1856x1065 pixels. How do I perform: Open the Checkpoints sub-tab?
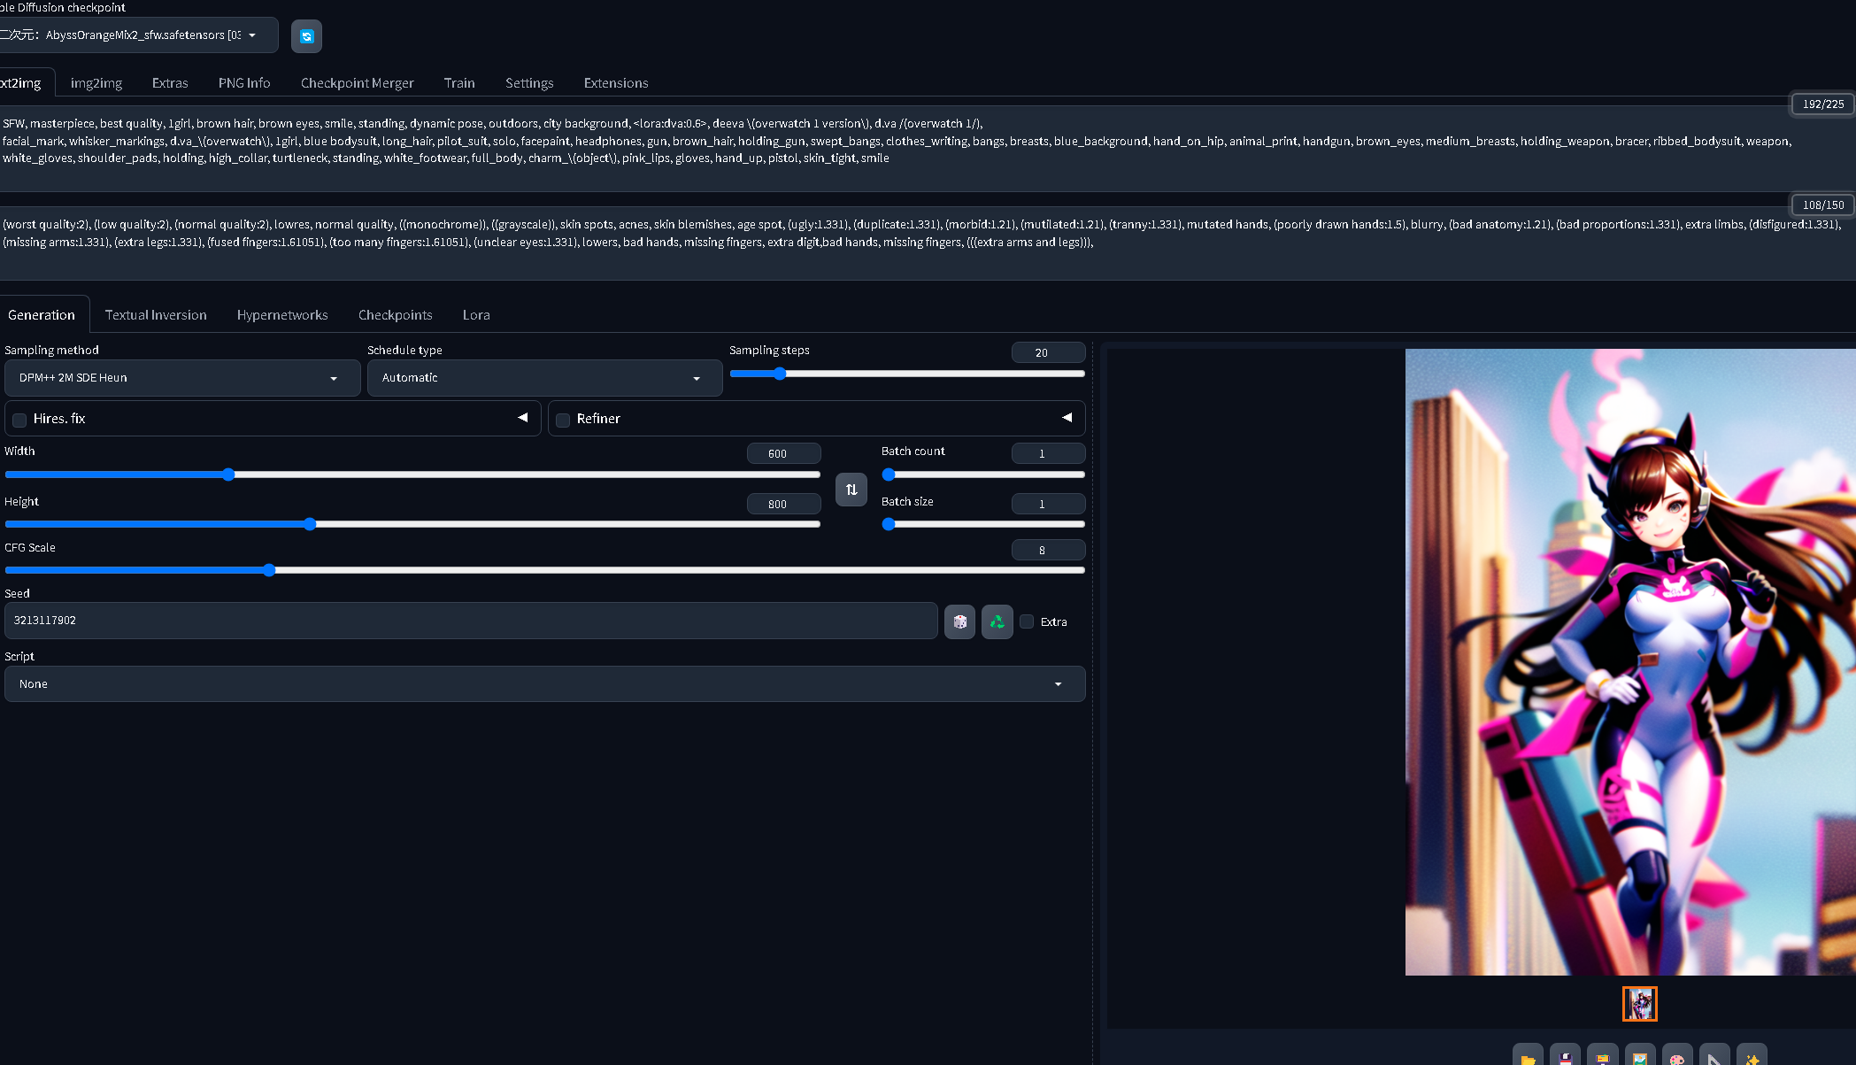coord(396,315)
